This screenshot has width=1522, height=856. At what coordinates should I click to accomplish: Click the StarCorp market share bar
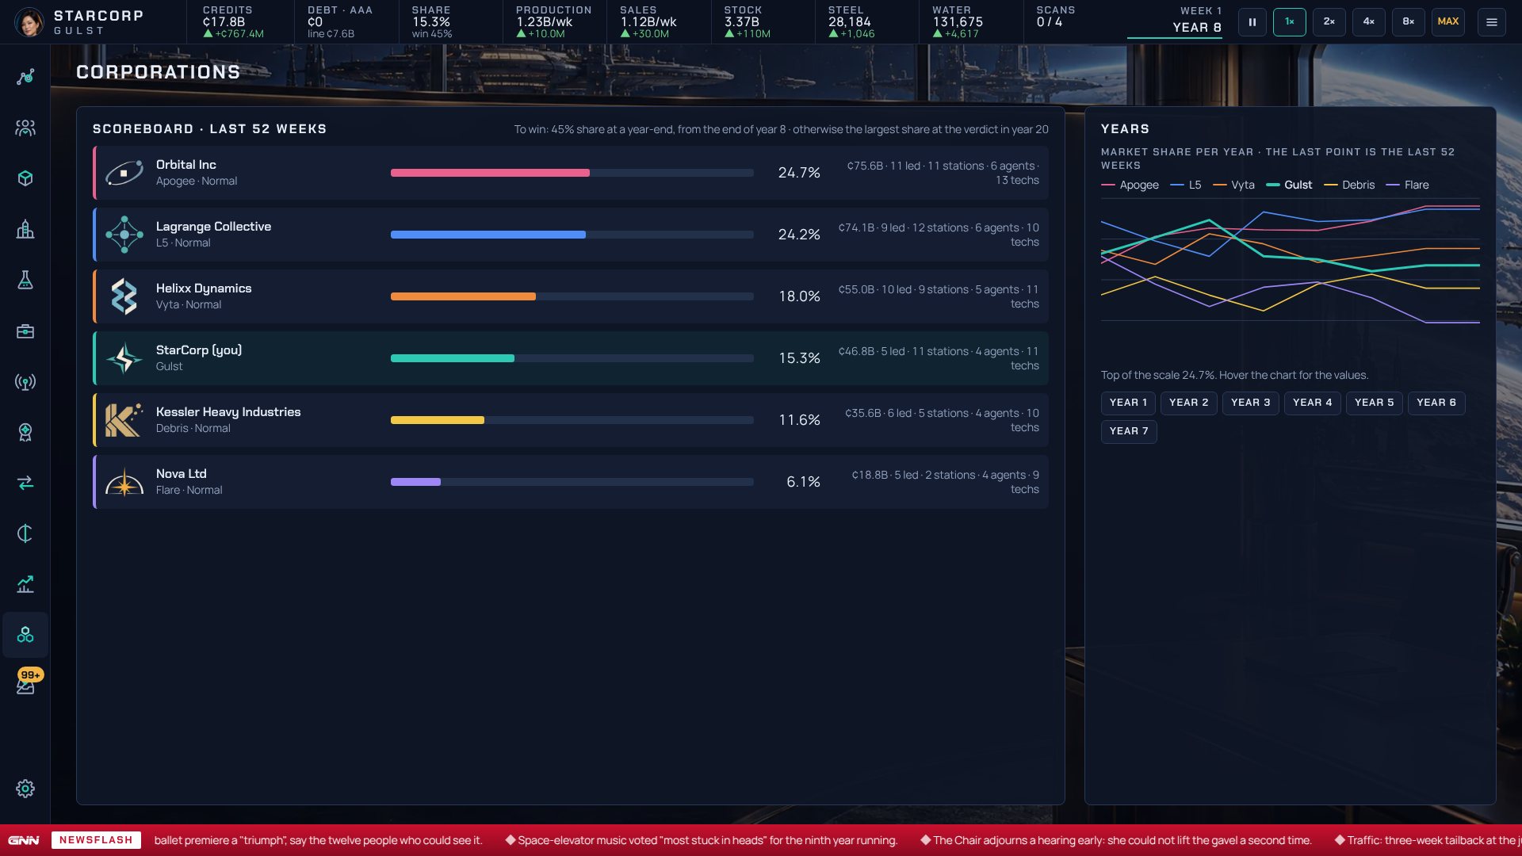(x=572, y=358)
